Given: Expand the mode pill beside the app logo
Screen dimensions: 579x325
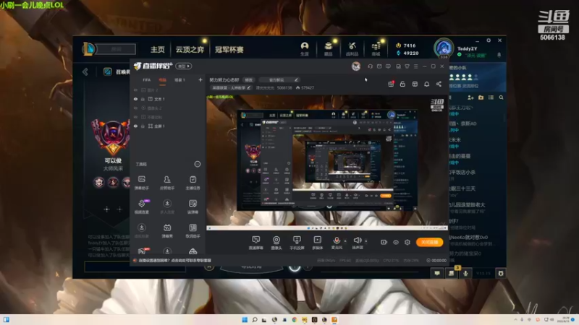Looking at the screenshot, I should click(184, 66).
